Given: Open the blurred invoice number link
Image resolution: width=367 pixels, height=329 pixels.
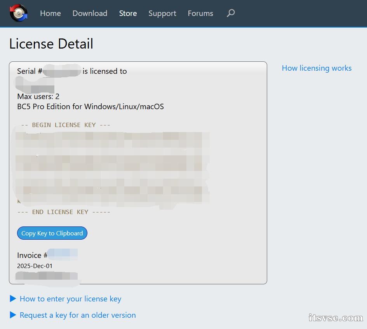Looking at the screenshot, I should (x=63, y=255).
